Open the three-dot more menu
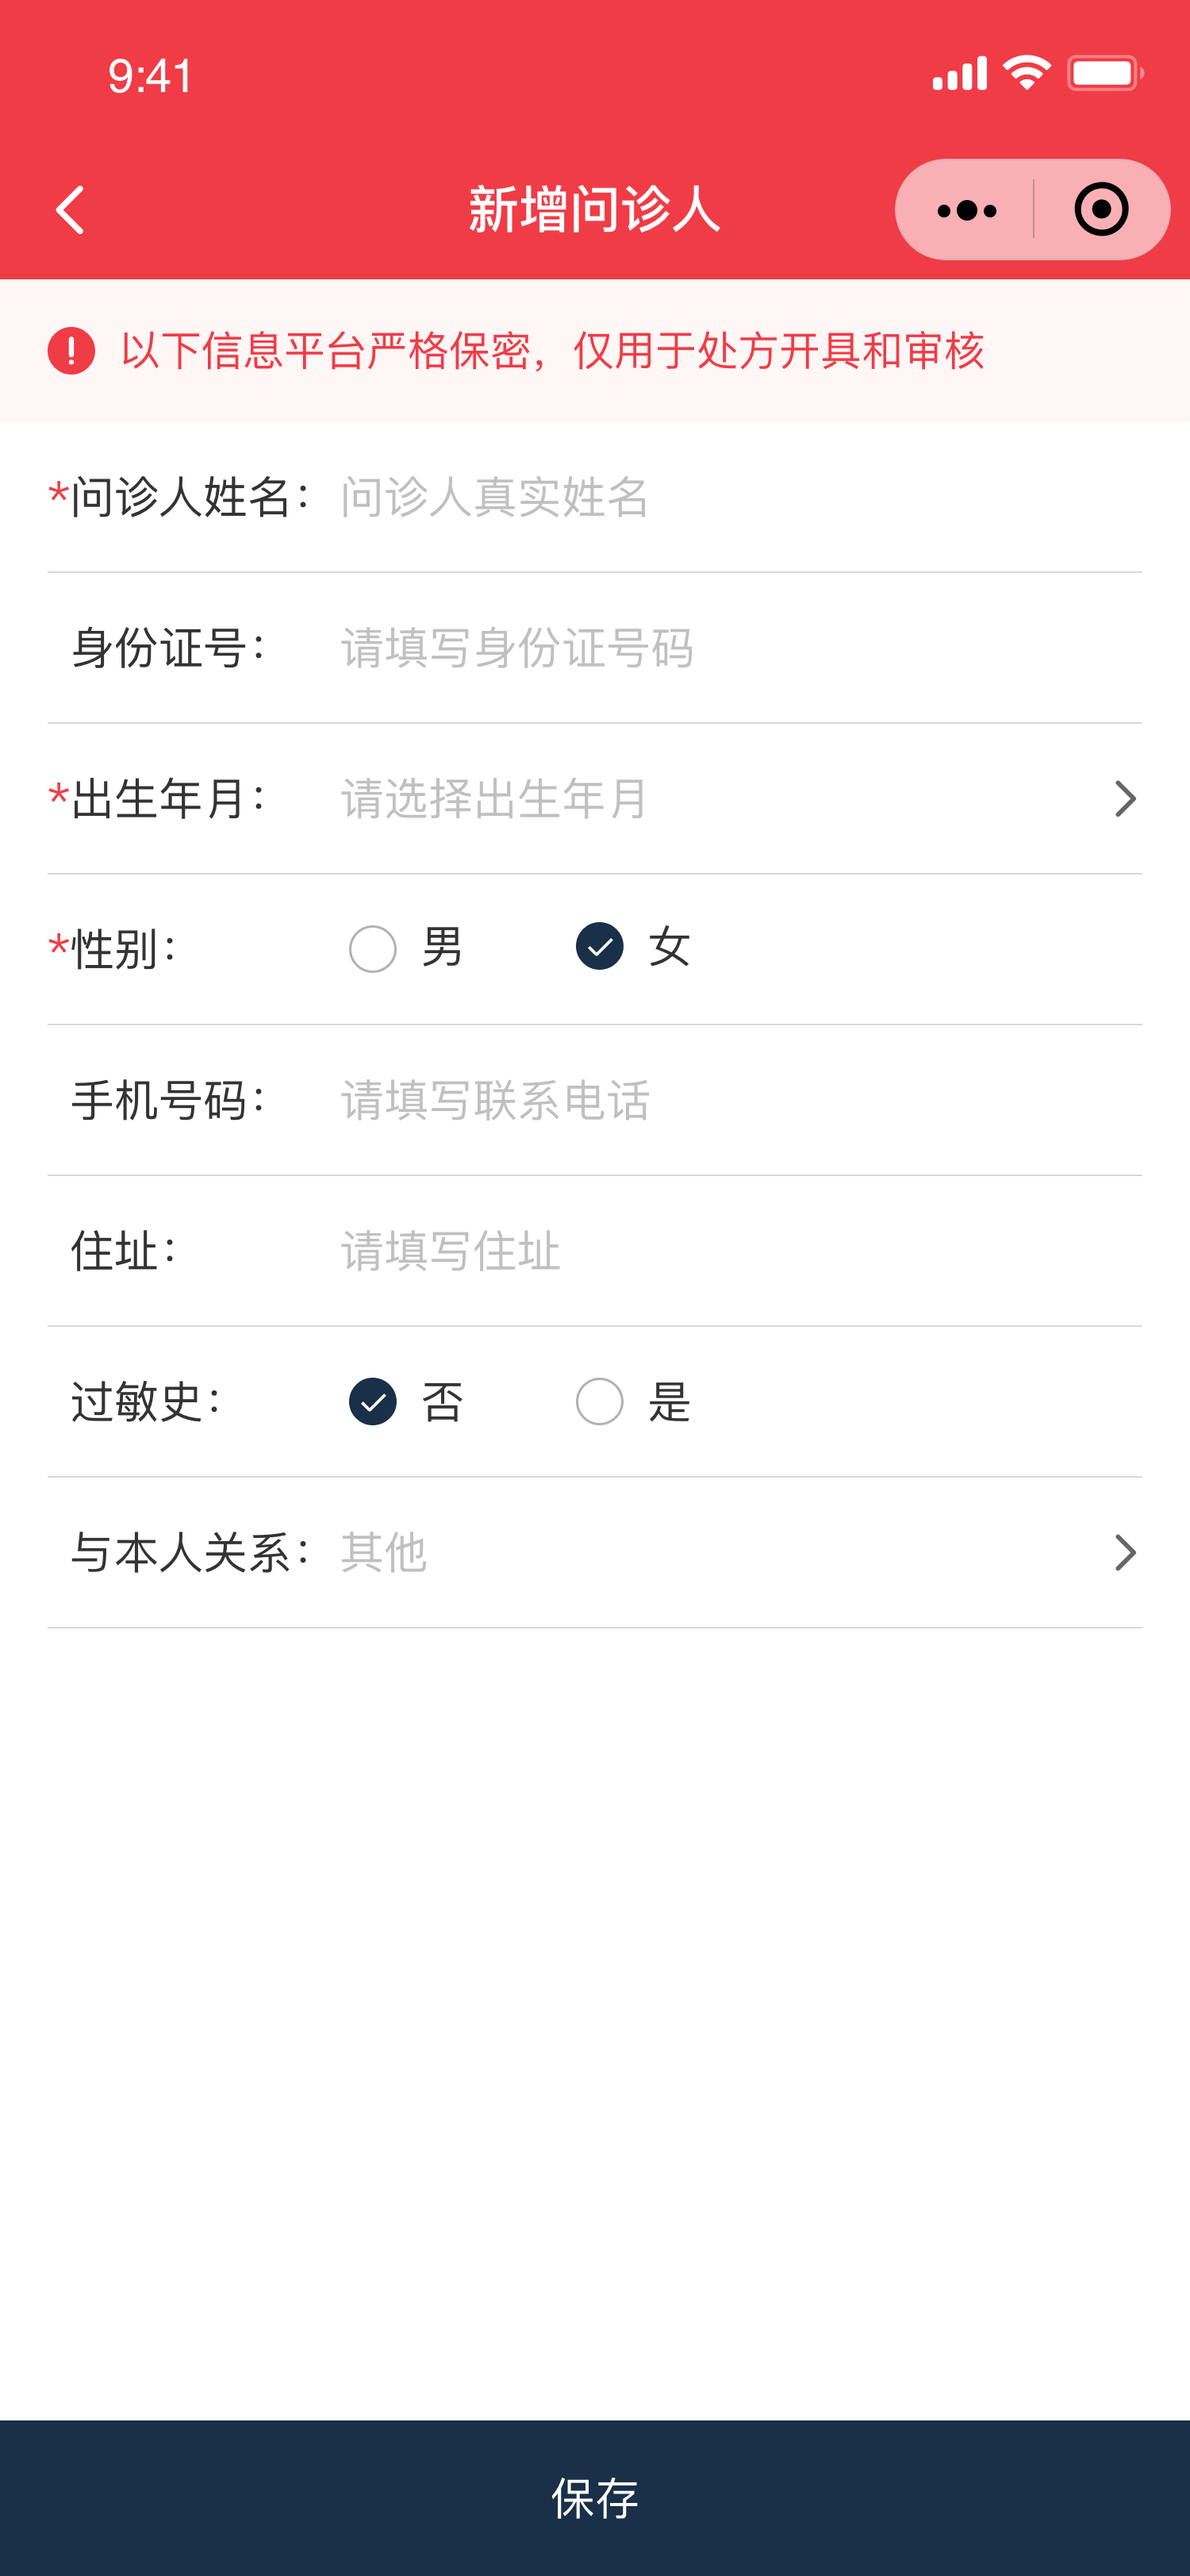 pos(966,210)
